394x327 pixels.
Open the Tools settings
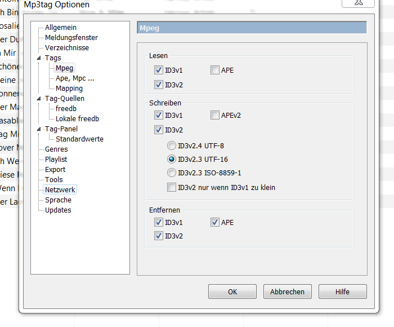coord(54,179)
